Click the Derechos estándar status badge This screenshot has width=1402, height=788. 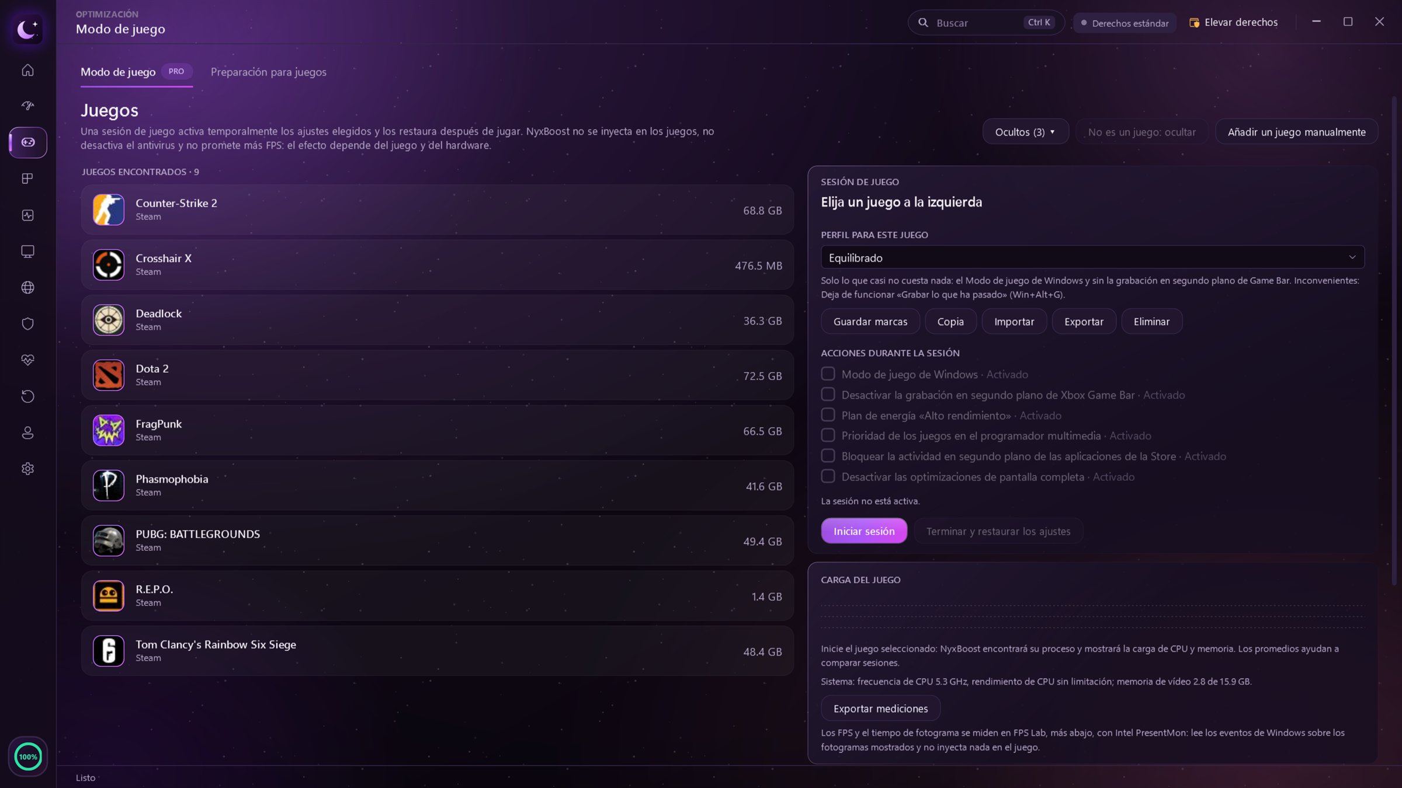pyautogui.click(x=1125, y=23)
